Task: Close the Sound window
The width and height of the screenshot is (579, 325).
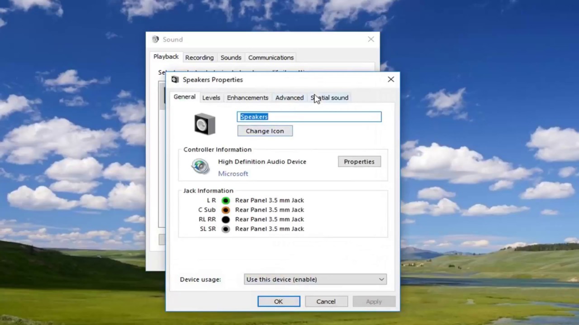Action: (371, 39)
